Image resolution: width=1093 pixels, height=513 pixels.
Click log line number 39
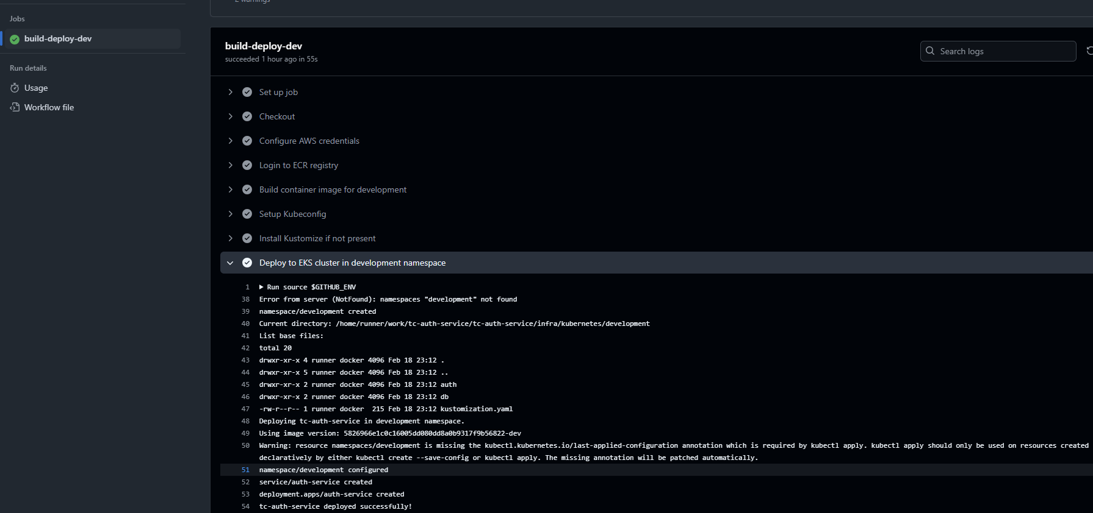click(x=245, y=311)
